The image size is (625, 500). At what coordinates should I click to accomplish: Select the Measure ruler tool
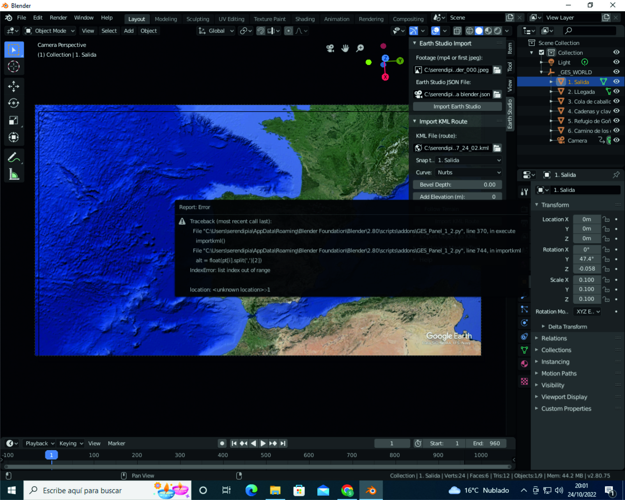tap(14, 174)
